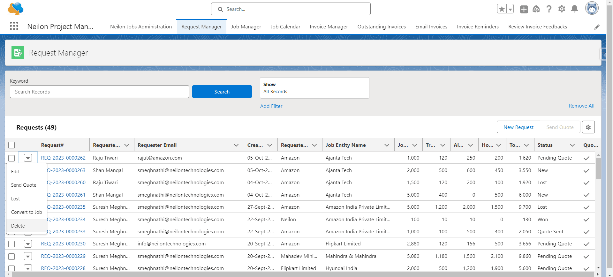
Task: Open the table settings gear button
Action: tap(588, 127)
